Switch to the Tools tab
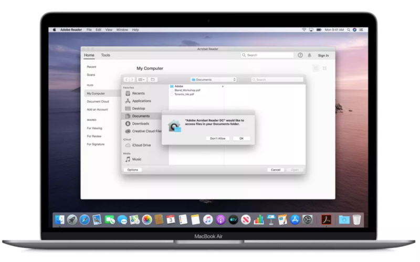Screen dimensions: 420x262 tap(106, 55)
